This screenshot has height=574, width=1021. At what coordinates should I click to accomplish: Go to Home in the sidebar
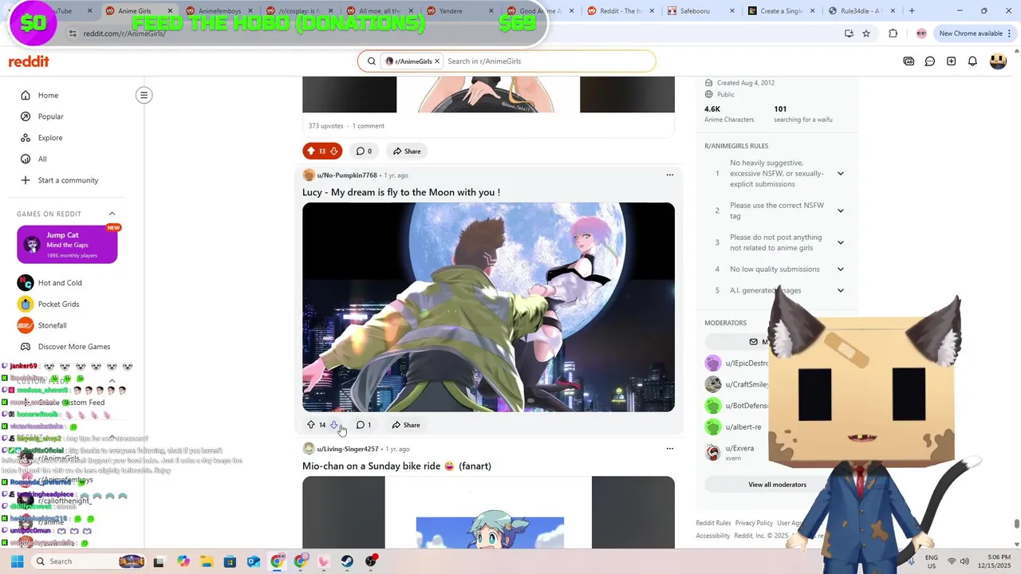(48, 96)
